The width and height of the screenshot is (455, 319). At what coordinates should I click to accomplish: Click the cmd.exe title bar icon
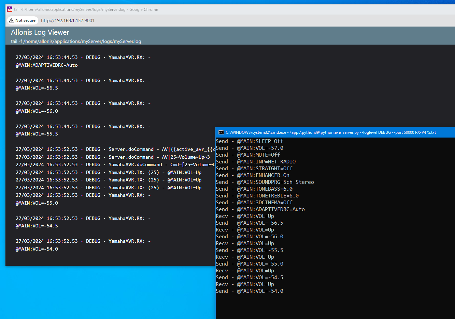(221, 132)
